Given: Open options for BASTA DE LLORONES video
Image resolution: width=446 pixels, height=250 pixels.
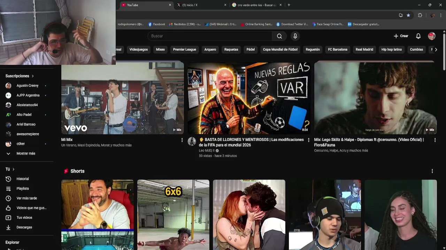Looking at the screenshot, I should click(x=308, y=140).
